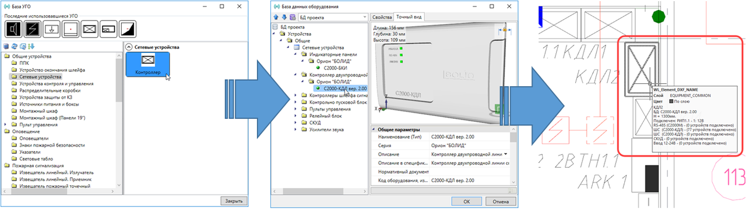This screenshot has width=746, height=218.
Task: Open Извещатель линейный. Излучатель folder
Action: (x=52, y=173)
